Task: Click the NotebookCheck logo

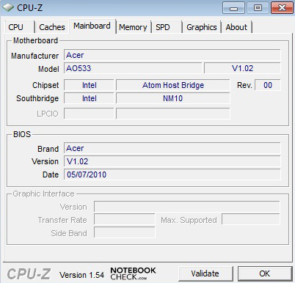Action: tap(133, 273)
